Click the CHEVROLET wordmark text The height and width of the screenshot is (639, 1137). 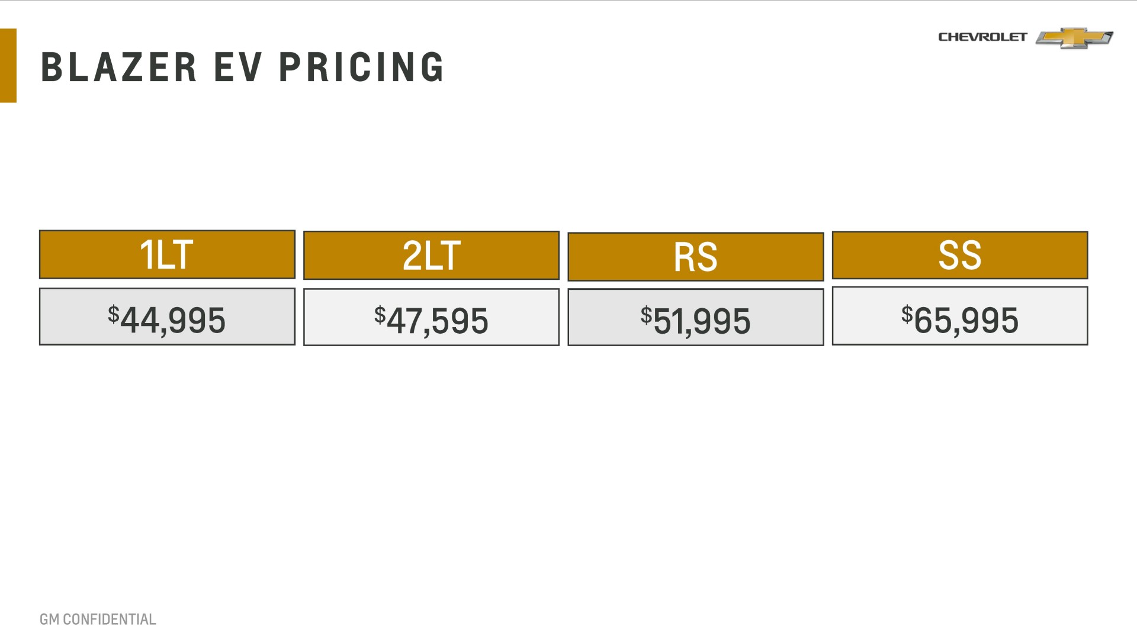(x=982, y=37)
